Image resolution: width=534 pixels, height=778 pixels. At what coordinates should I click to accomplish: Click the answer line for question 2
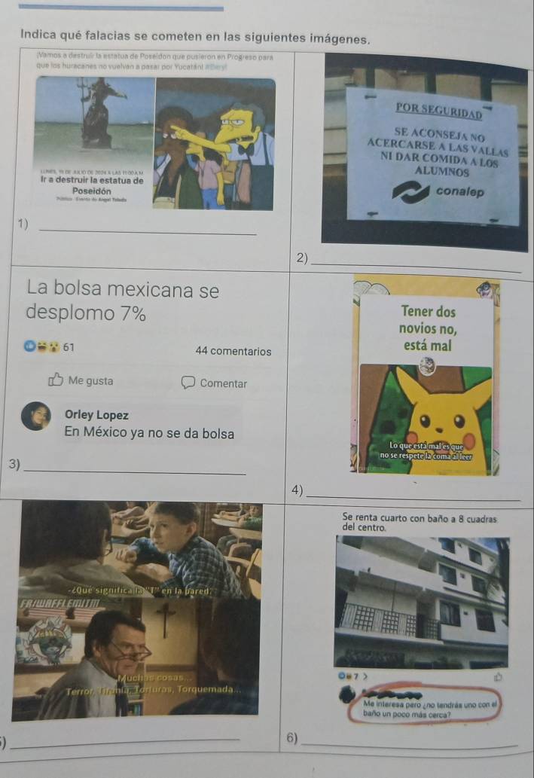[x=417, y=267]
